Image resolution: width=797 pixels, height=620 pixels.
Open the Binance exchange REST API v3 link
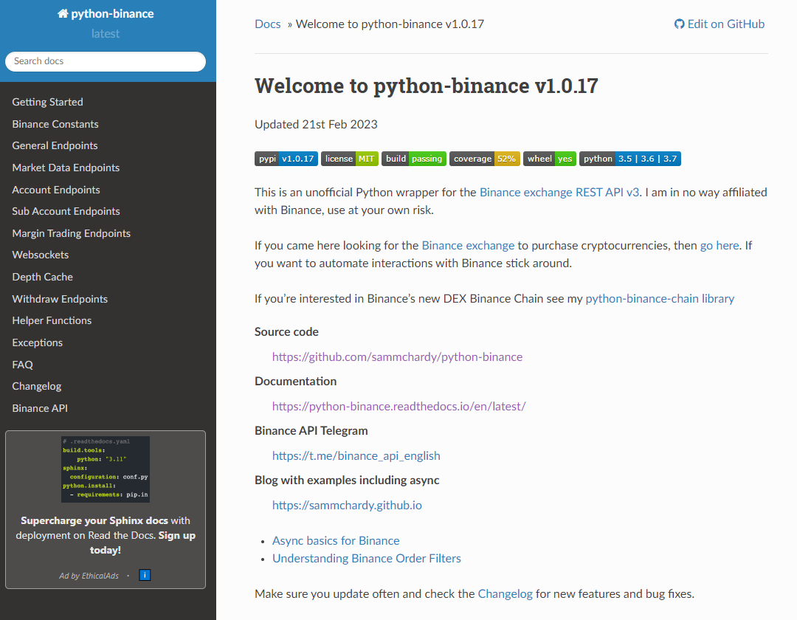[x=559, y=192]
